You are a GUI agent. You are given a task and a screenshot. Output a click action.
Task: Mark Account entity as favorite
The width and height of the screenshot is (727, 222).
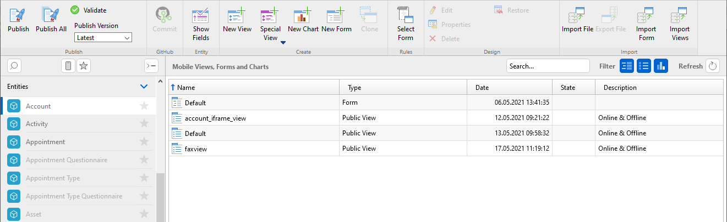(144, 106)
